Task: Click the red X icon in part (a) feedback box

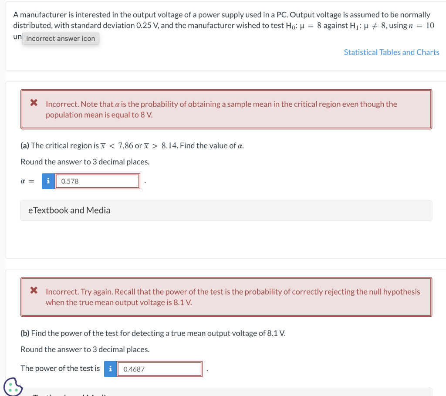Action: click(34, 103)
